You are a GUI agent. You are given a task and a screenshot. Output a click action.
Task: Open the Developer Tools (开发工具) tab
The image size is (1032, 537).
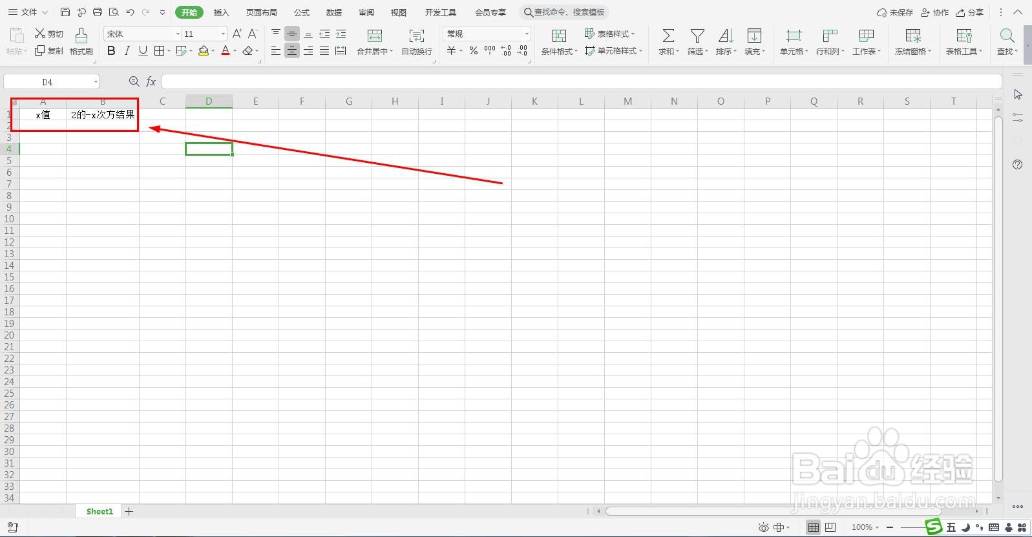[x=441, y=12]
